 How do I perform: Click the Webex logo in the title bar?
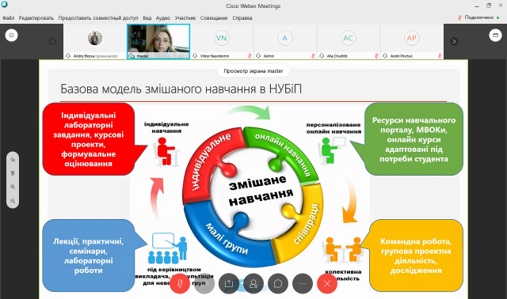pyautogui.click(x=5, y=5)
